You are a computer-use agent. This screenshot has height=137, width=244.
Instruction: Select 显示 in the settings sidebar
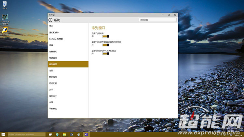51,26
